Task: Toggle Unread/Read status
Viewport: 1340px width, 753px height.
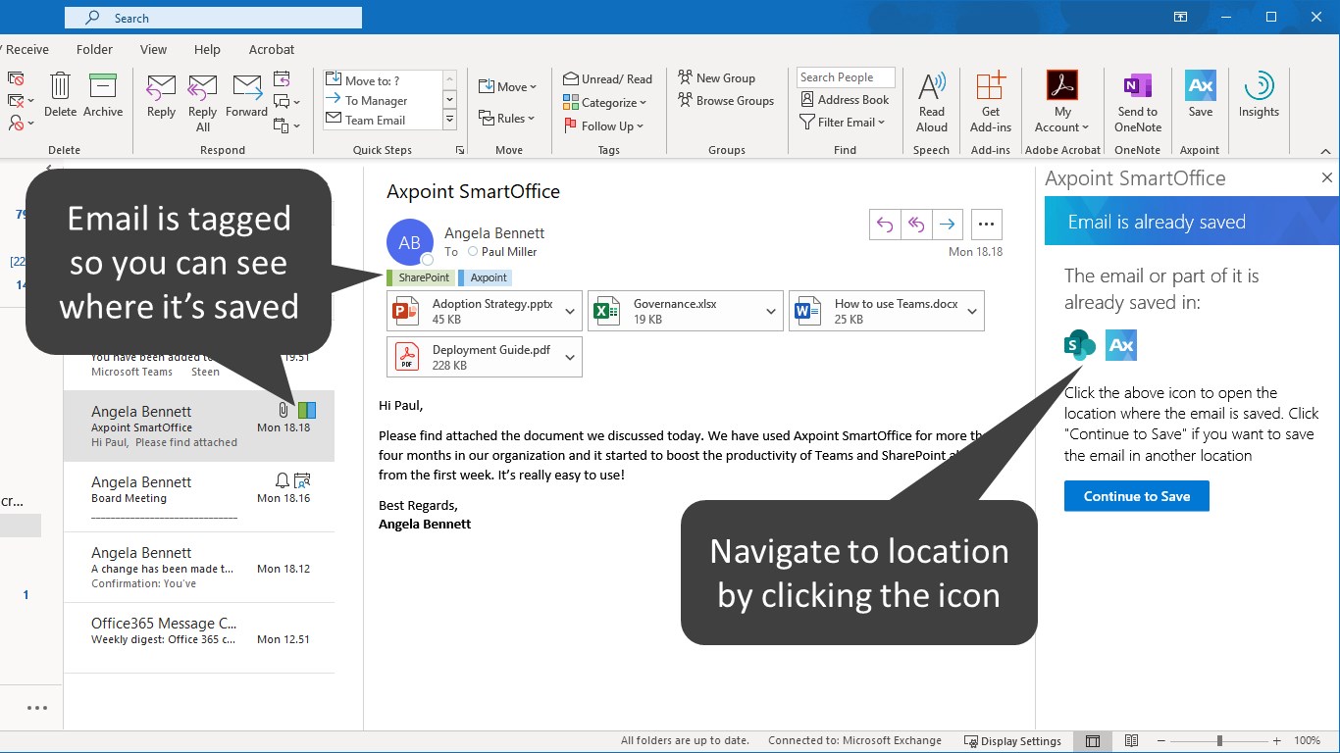Action: tap(608, 79)
